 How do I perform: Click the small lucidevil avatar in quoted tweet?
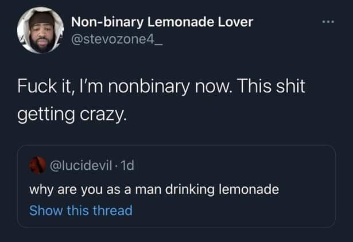(37, 165)
